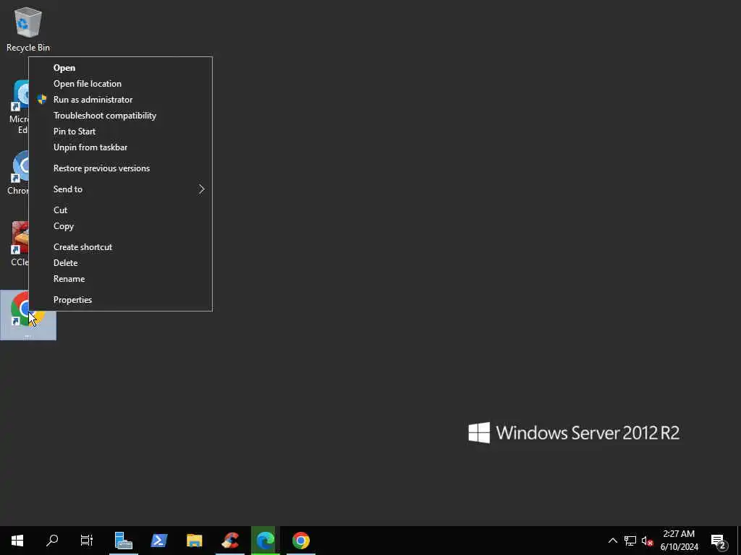Open the Action Center notifications icon
Screen dimensions: 741x555
[x=719, y=541]
